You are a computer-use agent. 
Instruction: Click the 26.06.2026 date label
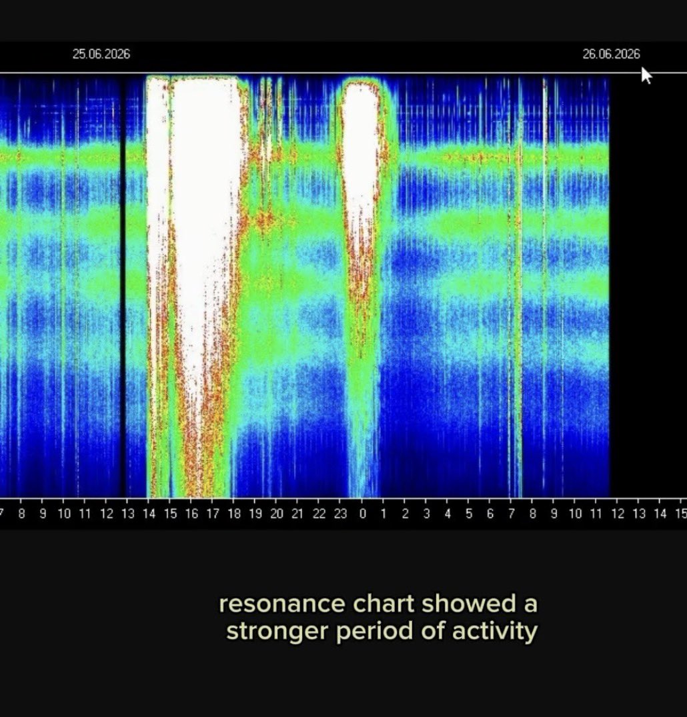click(611, 54)
